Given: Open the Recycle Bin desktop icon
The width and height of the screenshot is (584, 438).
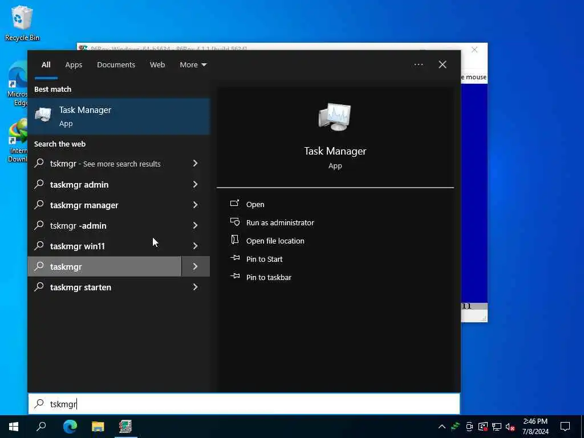Looking at the screenshot, I should [x=22, y=23].
